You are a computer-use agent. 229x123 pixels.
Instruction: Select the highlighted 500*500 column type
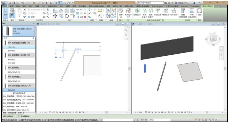[19, 47]
